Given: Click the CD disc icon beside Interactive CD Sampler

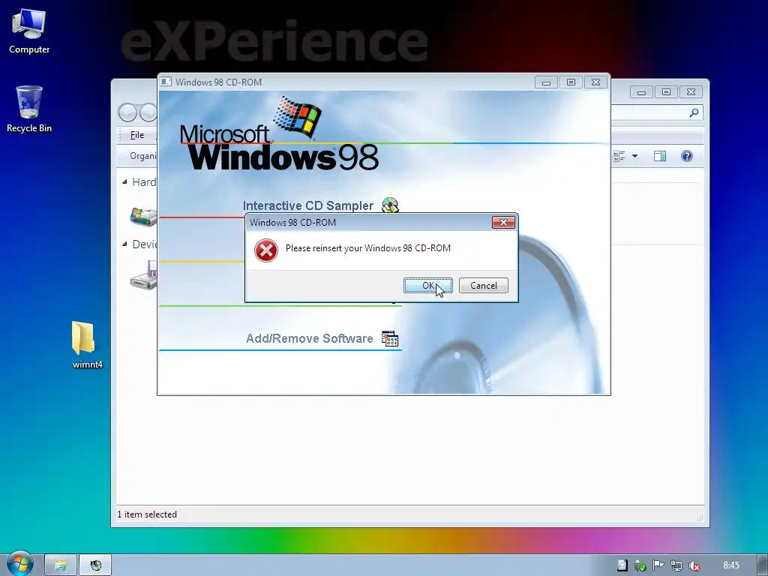Looking at the screenshot, I should click(x=390, y=205).
